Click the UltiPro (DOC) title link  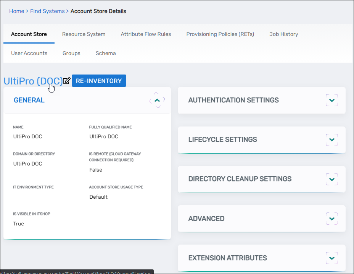(x=33, y=81)
